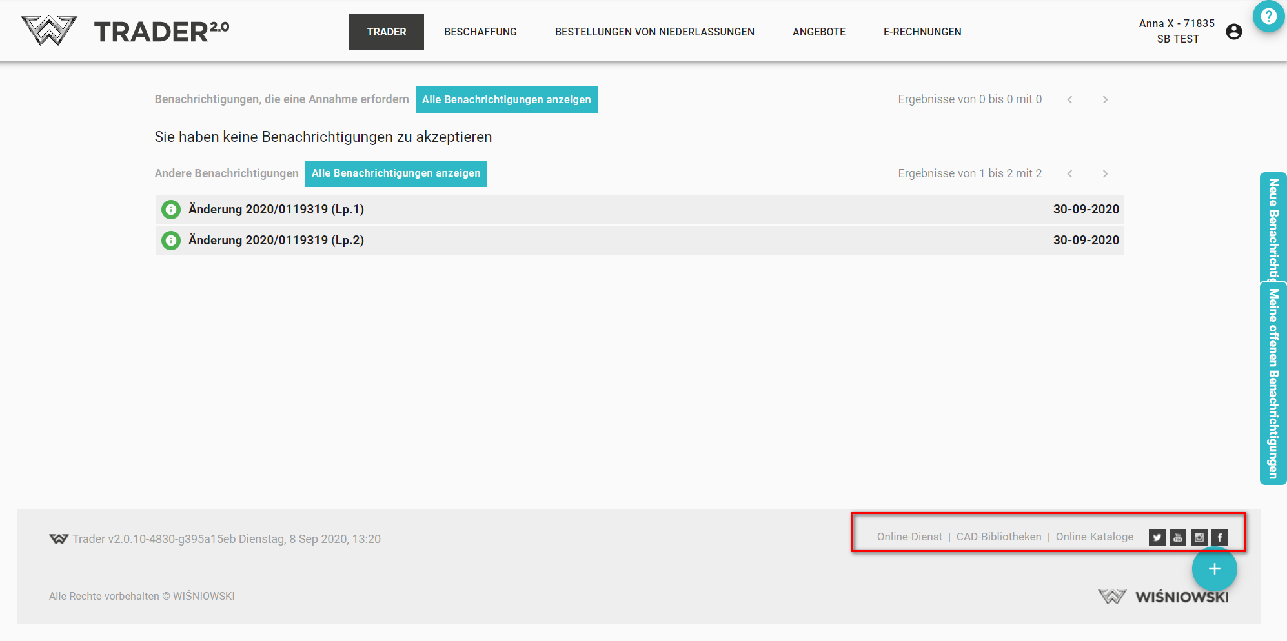Click info icon for Änderung Lp.2
Screen dimensions: 1287x641
coord(171,241)
